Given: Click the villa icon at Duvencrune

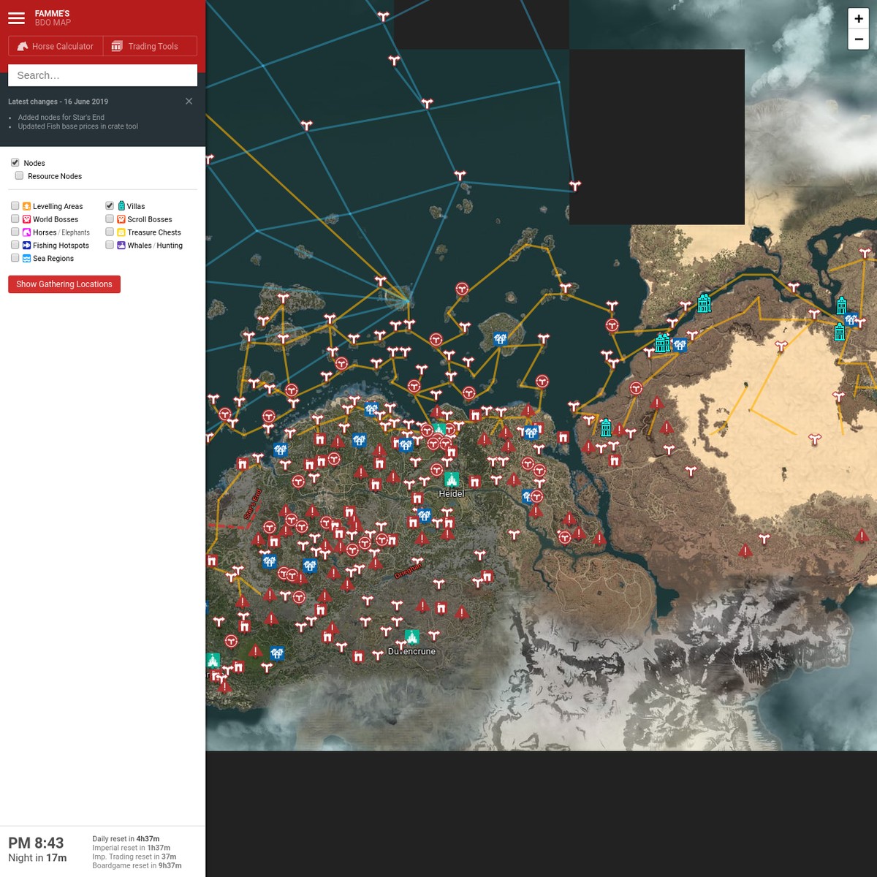Looking at the screenshot, I should [411, 636].
